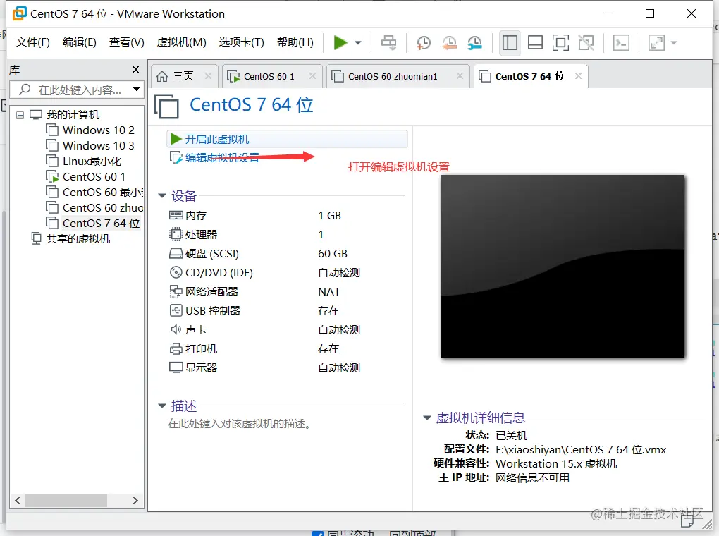Screen dimensions: 719x536
Task: Select Windows 10 2 in the library
Action: click(98, 130)
